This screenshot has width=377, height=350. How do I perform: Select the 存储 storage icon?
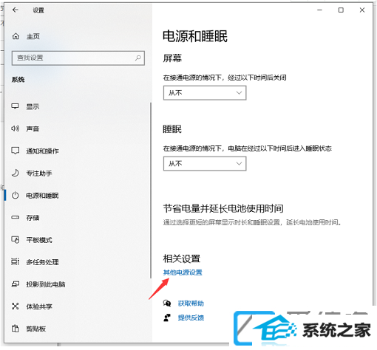tap(15, 217)
